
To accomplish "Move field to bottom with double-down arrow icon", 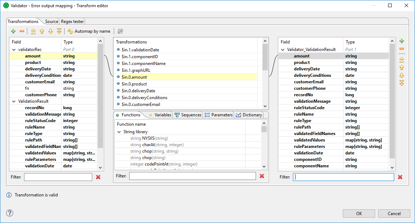I will coord(59,31).
